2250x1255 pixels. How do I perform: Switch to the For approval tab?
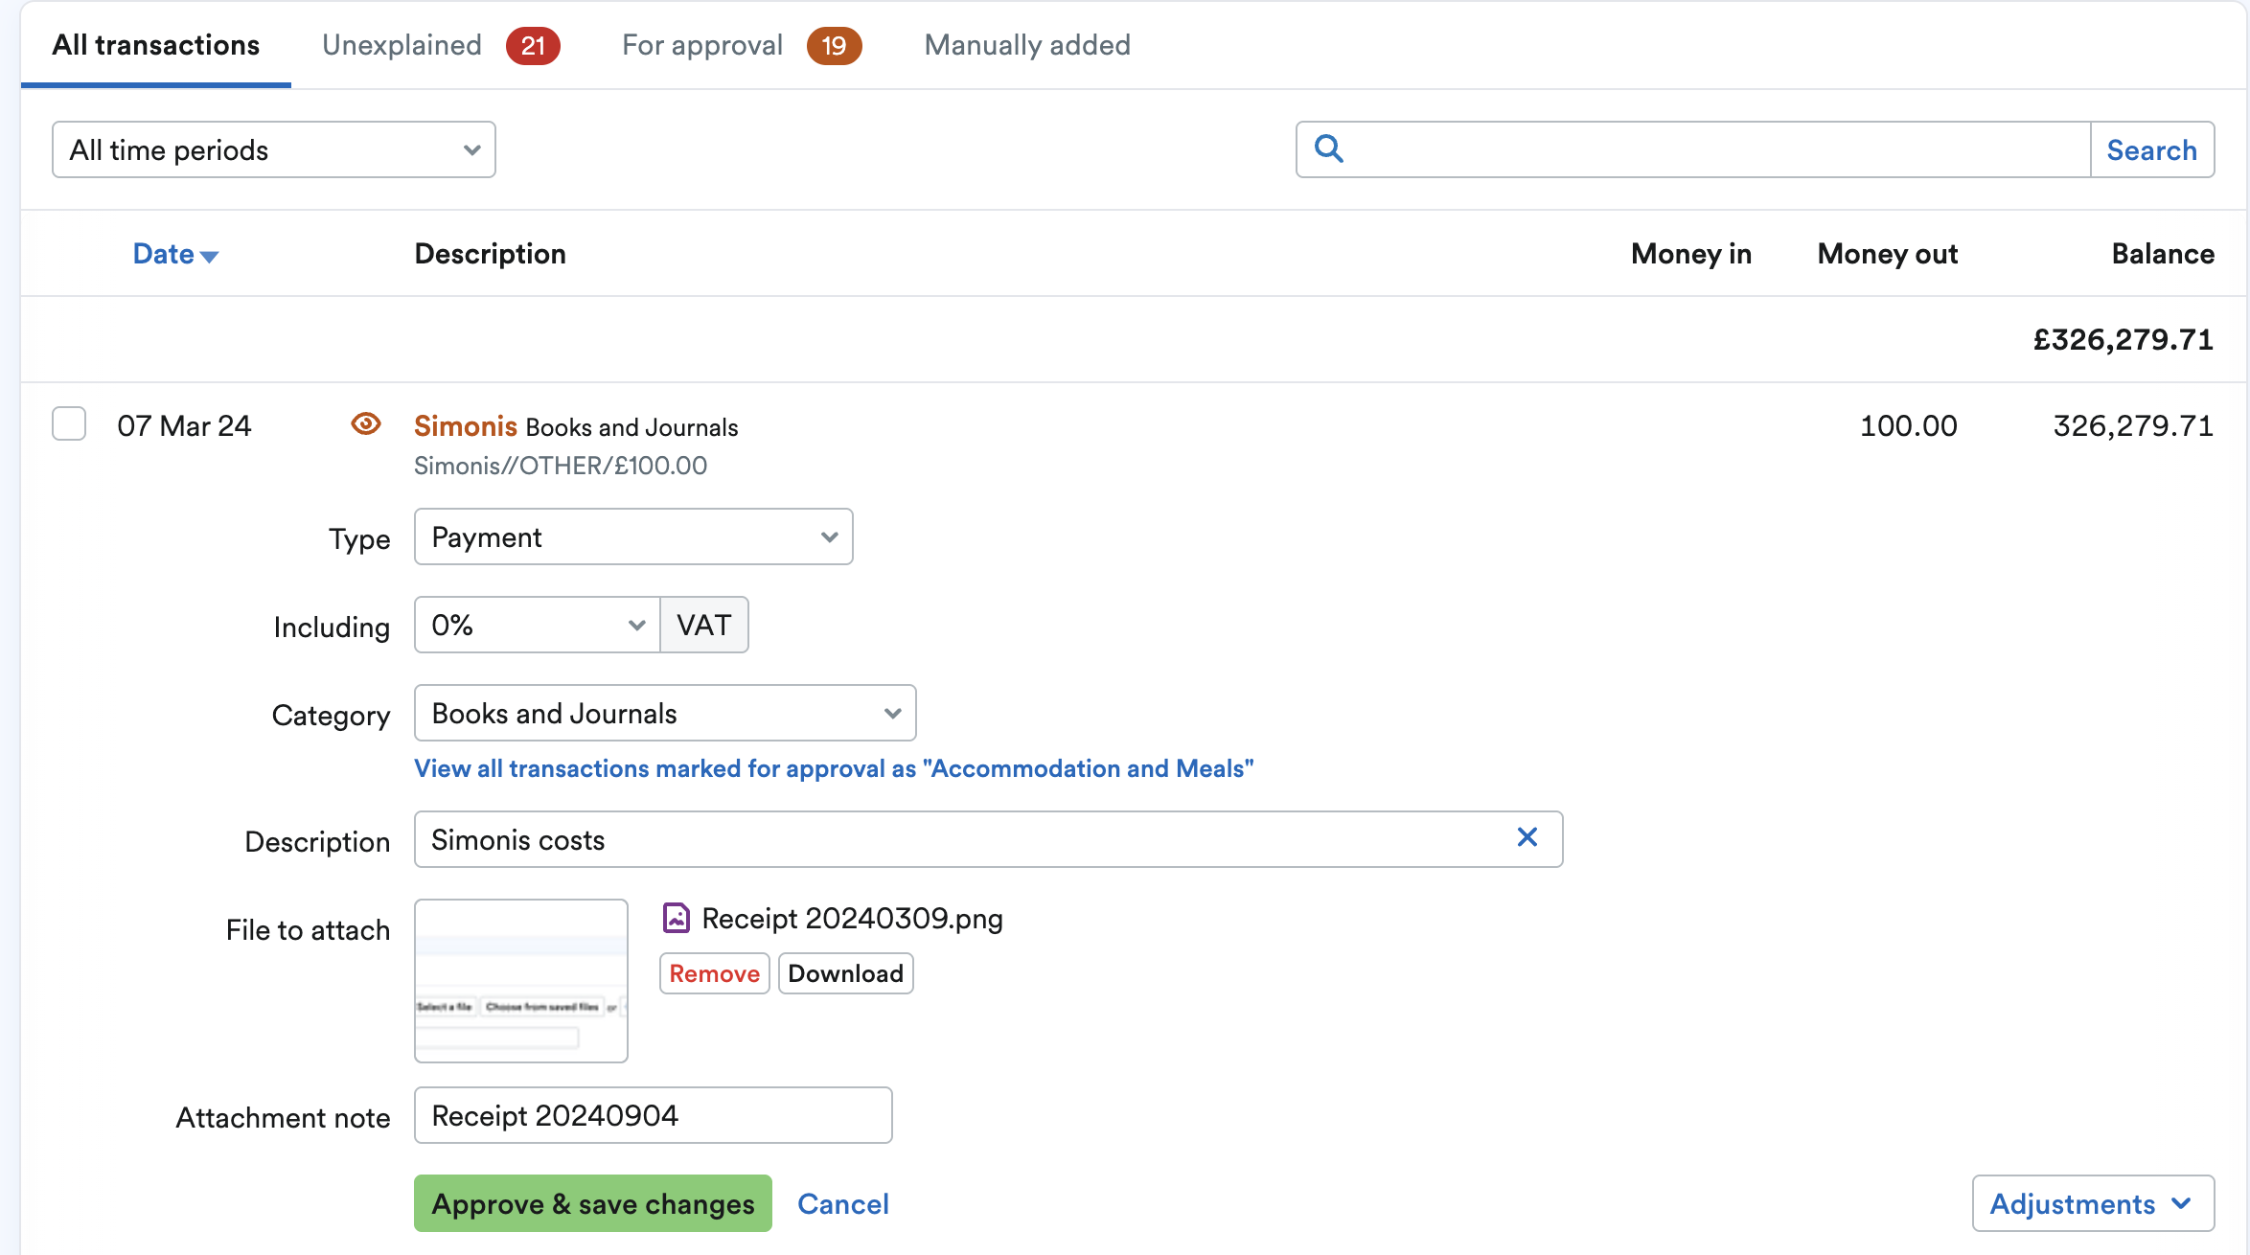(x=742, y=45)
